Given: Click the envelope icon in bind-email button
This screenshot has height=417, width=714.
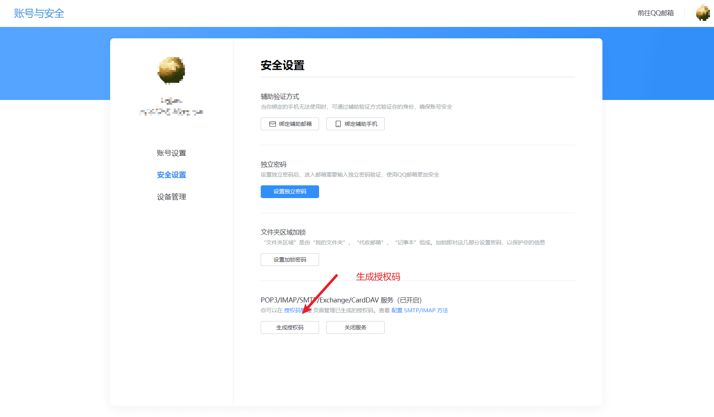Looking at the screenshot, I should click(272, 124).
